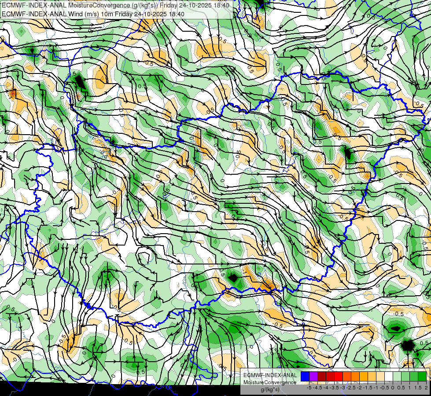Click the pale green legend swatch after 0
The image size is (431, 396).
pos(397,377)
